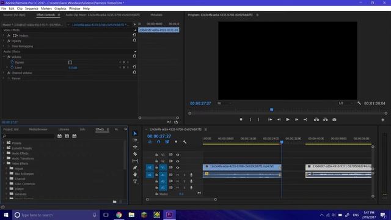Click the Extract button in Program Monitor
The height and width of the screenshot is (220, 391).
[326, 120]
